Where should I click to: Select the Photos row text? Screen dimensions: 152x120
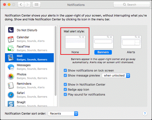[x=32, y=76]
